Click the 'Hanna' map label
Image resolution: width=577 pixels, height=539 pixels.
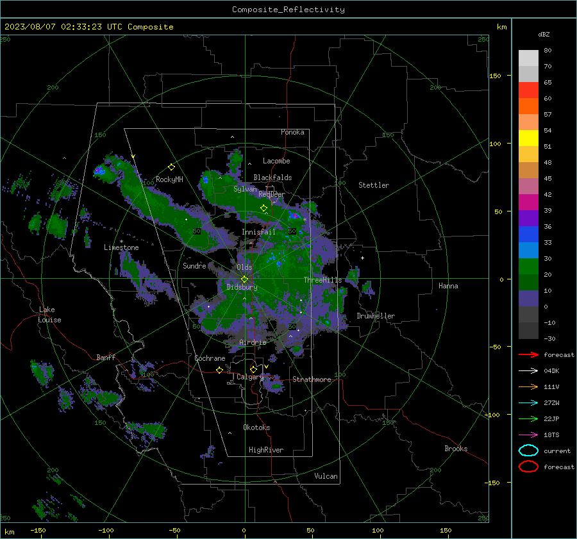coord(448,286)
